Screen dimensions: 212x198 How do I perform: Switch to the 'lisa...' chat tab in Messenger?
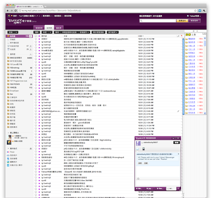tap(161, 188)
